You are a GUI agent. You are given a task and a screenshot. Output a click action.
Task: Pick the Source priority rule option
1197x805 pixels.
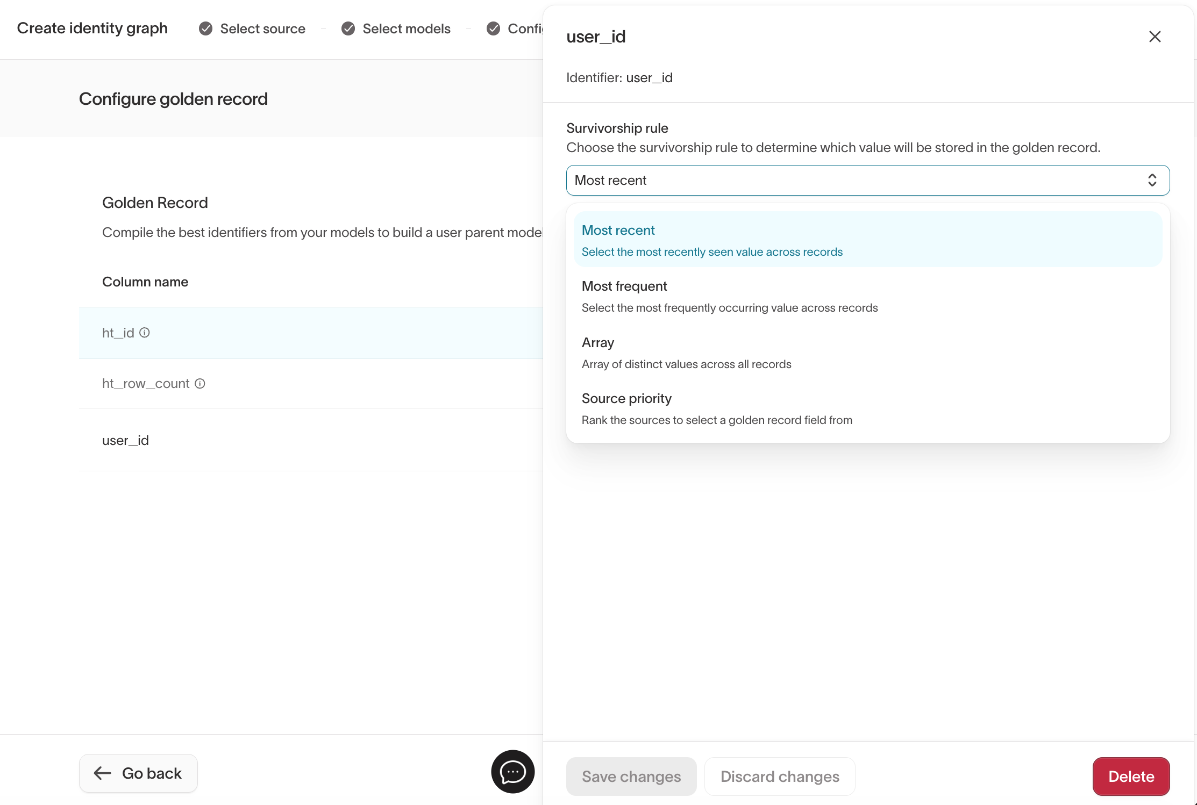(x=867, y=408)
